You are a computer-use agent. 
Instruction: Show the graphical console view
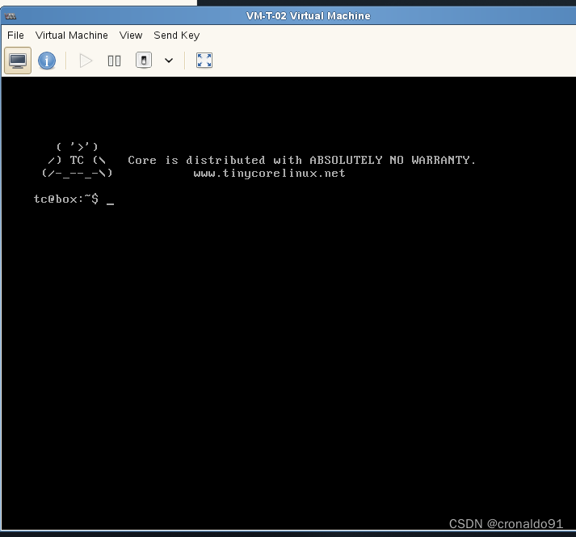point(18,61)
